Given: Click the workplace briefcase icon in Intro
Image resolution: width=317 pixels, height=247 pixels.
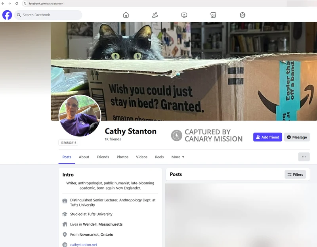Looking at the screenshot, I should (x=65, y=201).
